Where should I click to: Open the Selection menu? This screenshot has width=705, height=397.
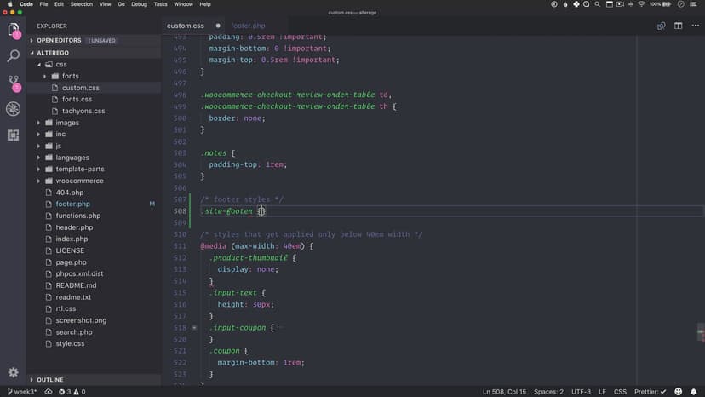82,4
